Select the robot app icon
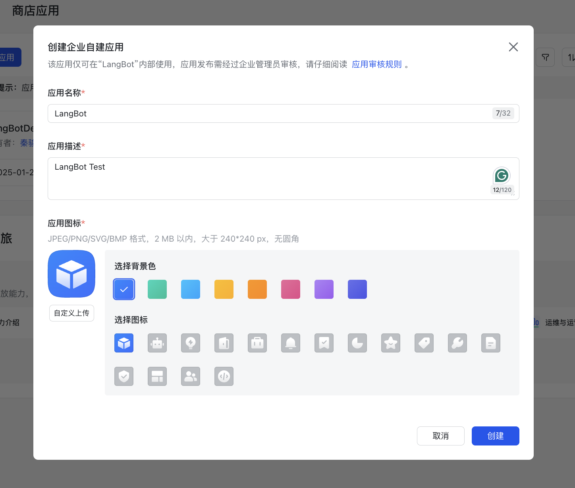 pos(157,343)
